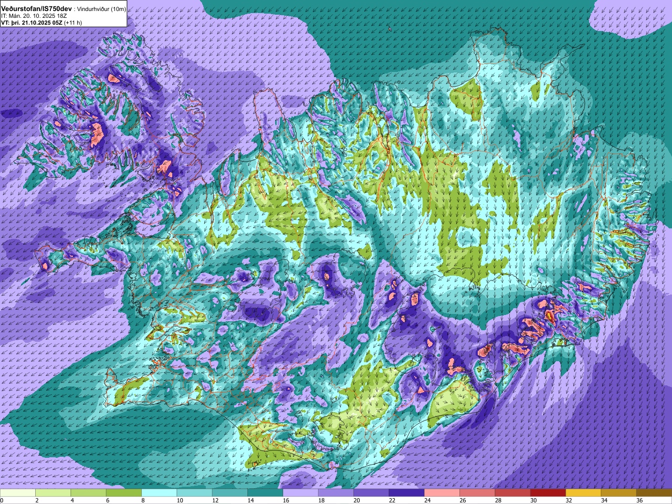Click the 32–34 yellow legend swatch

[583, 493]
